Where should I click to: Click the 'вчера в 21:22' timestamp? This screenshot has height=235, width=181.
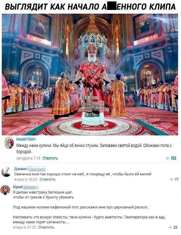click(25, 227)
